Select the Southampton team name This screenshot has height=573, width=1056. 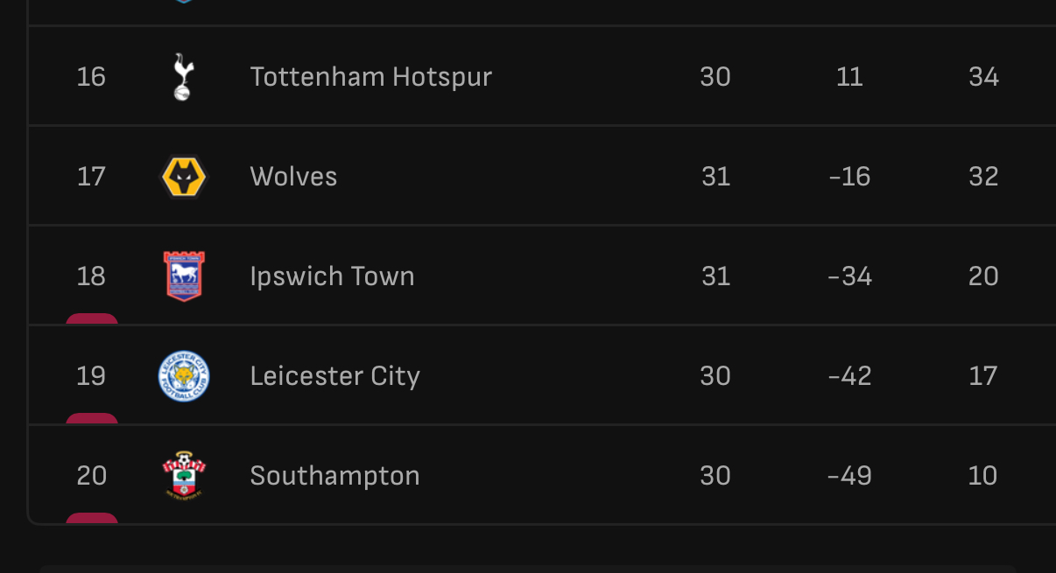pyautogui.click(x=334, y=476)
